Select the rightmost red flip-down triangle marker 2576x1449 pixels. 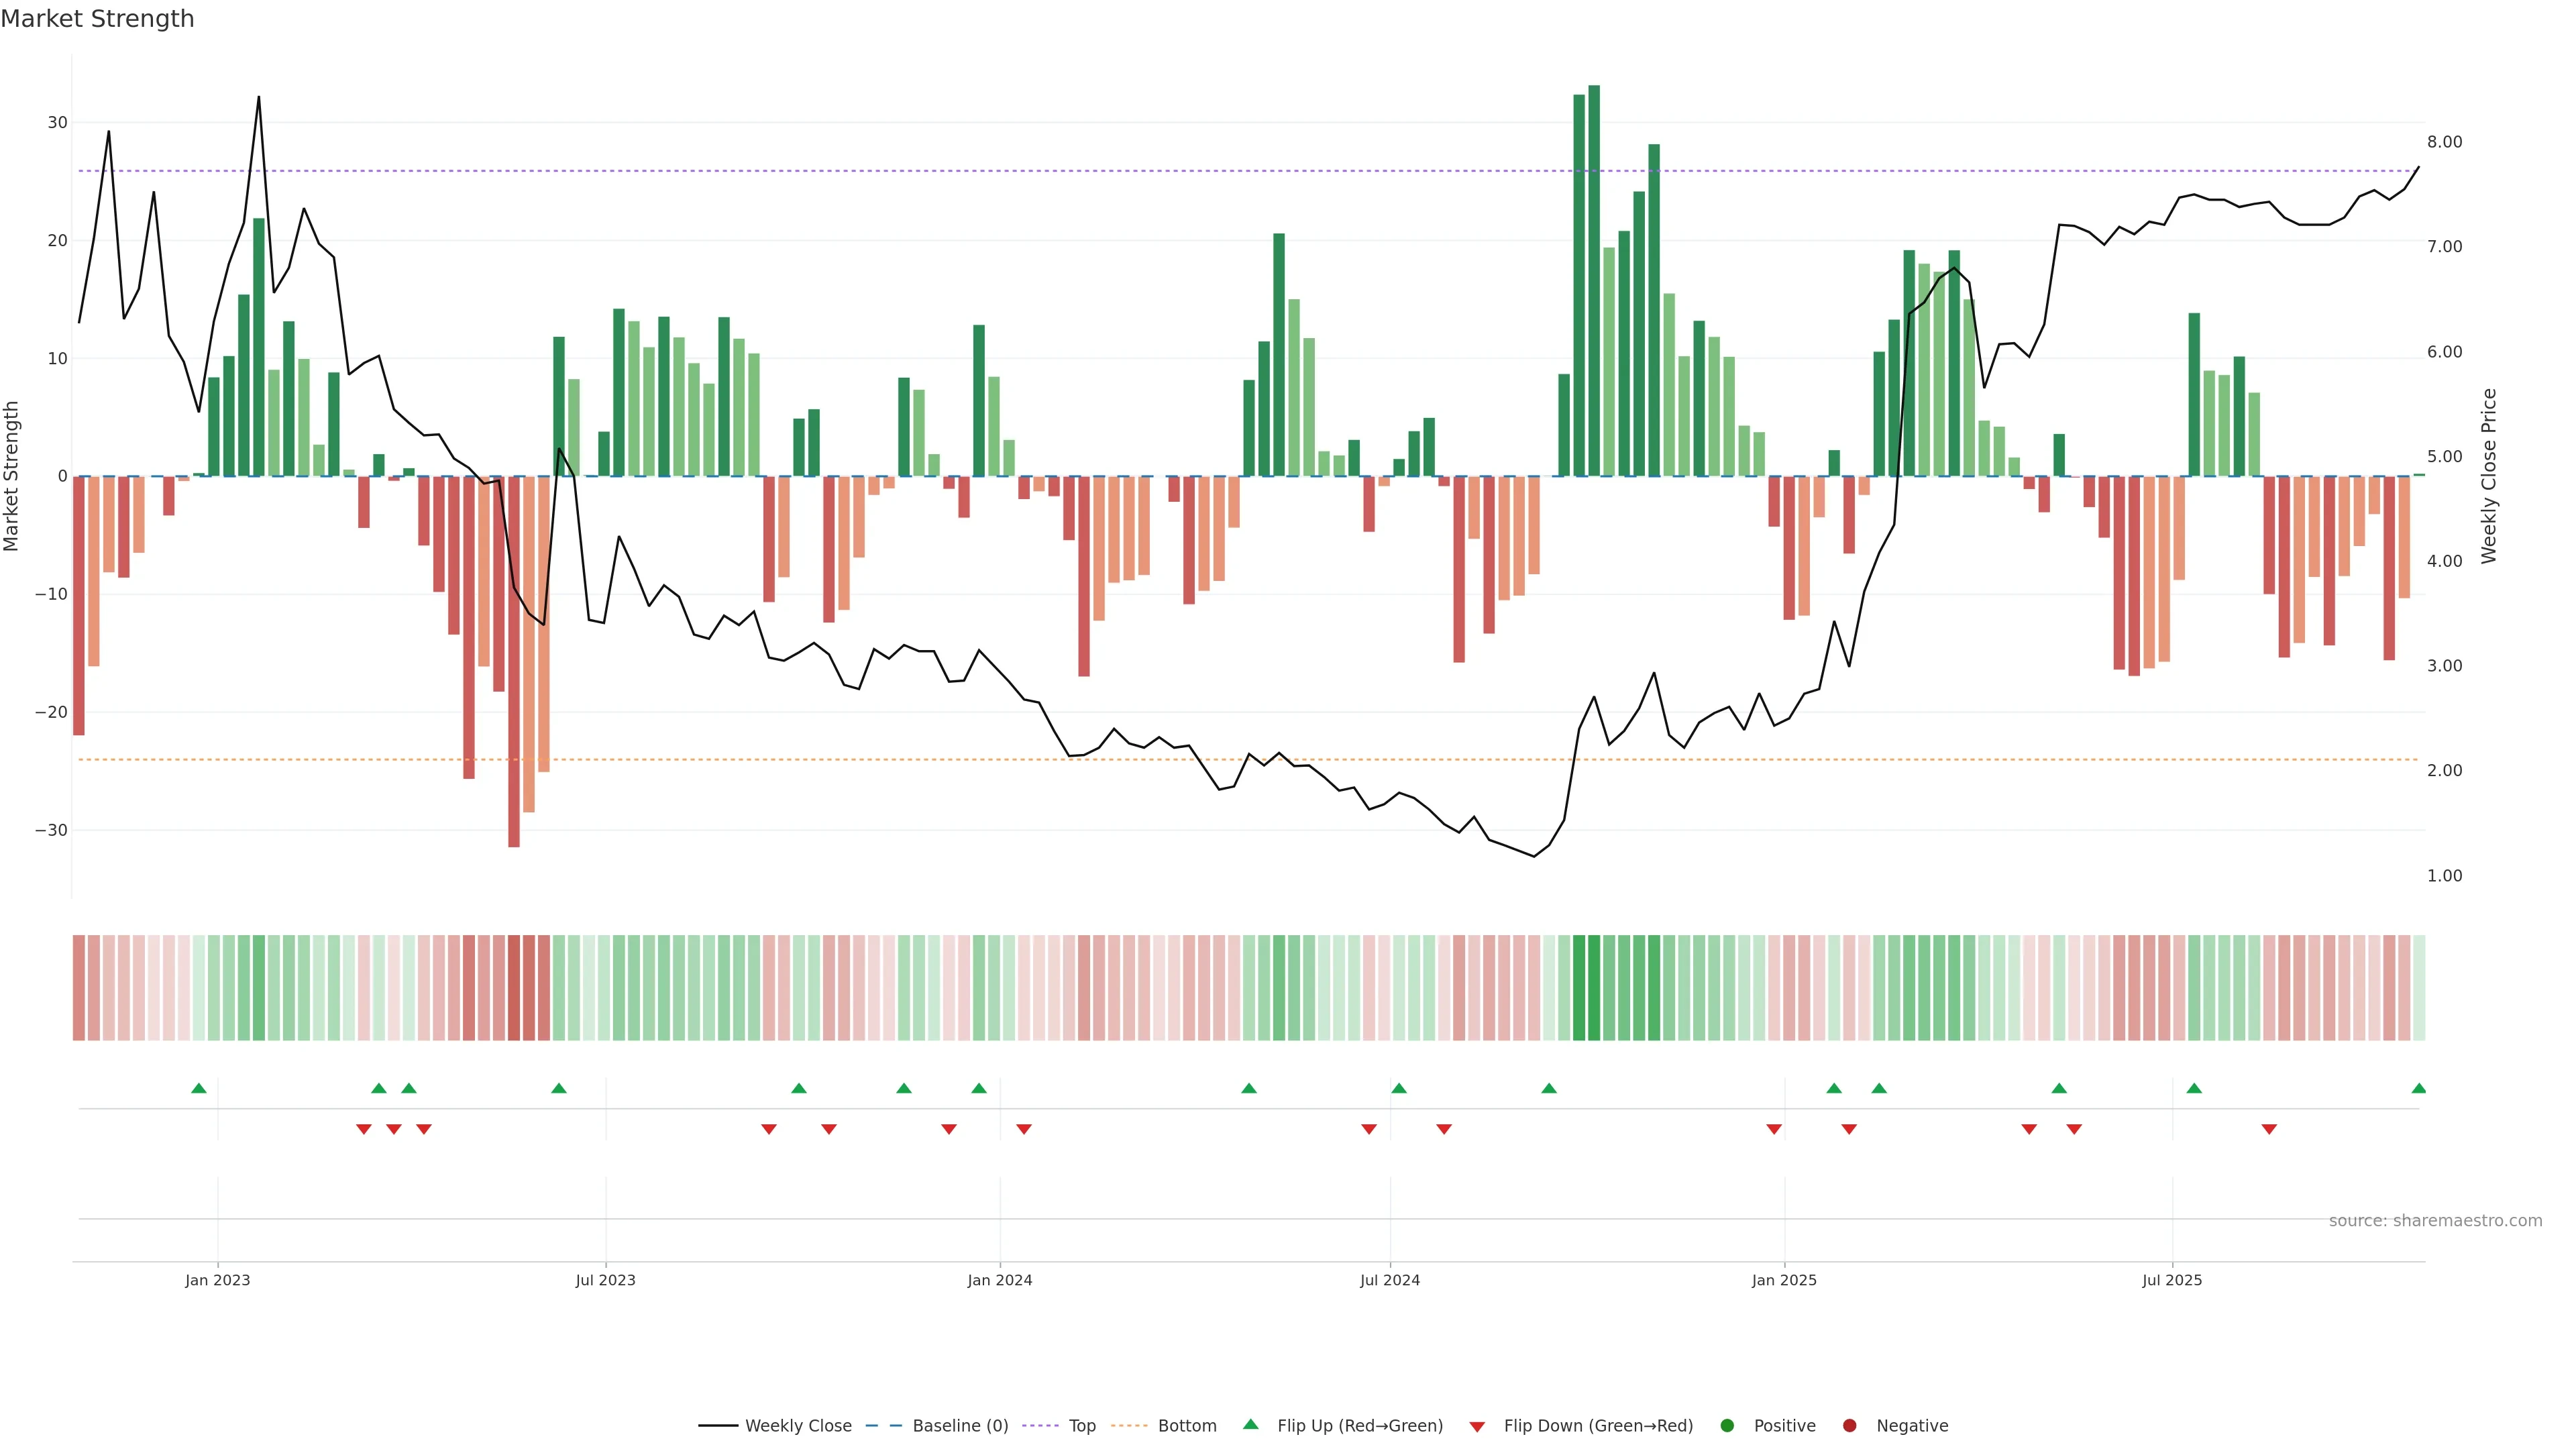pyautogui.click(x=2269, y=1129)
